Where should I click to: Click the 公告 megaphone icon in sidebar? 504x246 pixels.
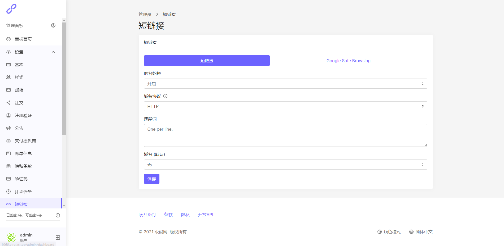pyautogui.click(x=8, y=128)
